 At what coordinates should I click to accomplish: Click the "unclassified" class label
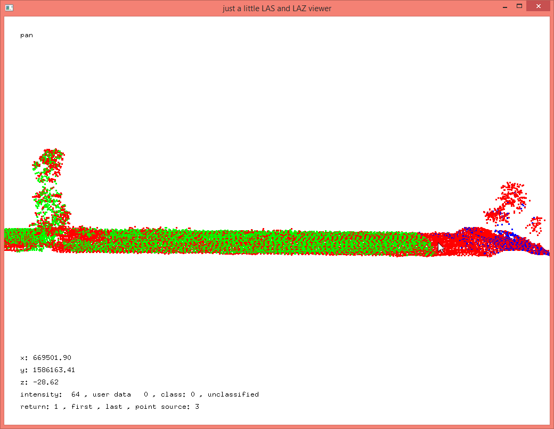coord(233,394)
